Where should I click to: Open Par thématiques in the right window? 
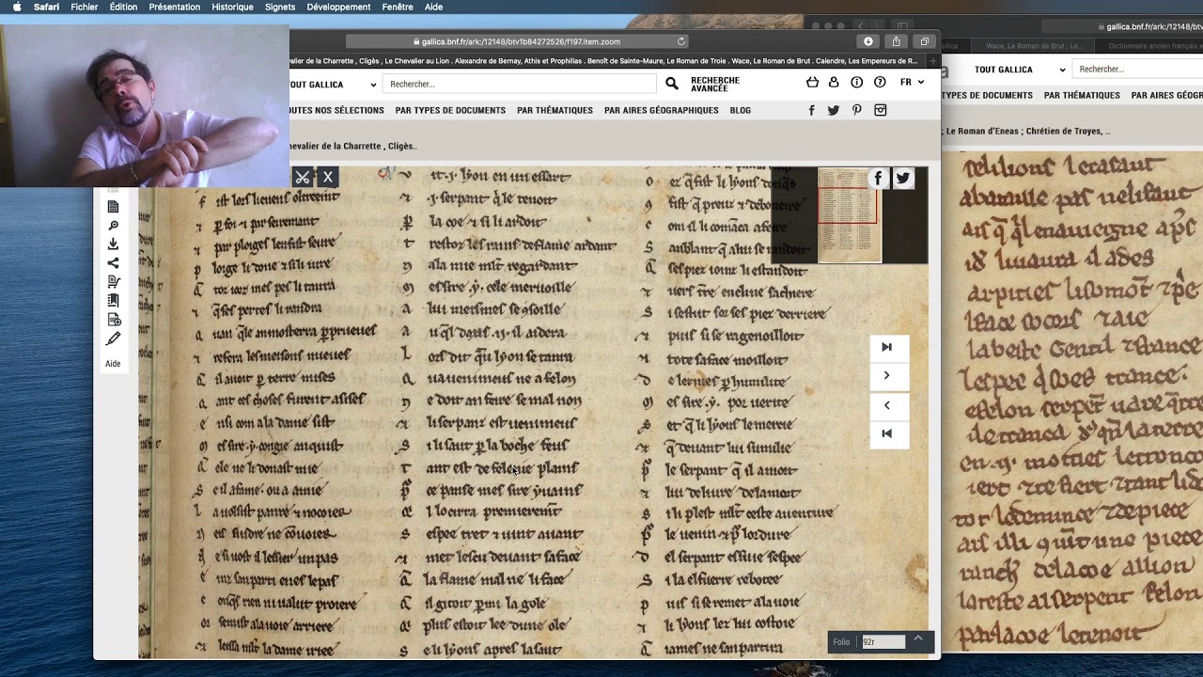[x=1082, y=95]
